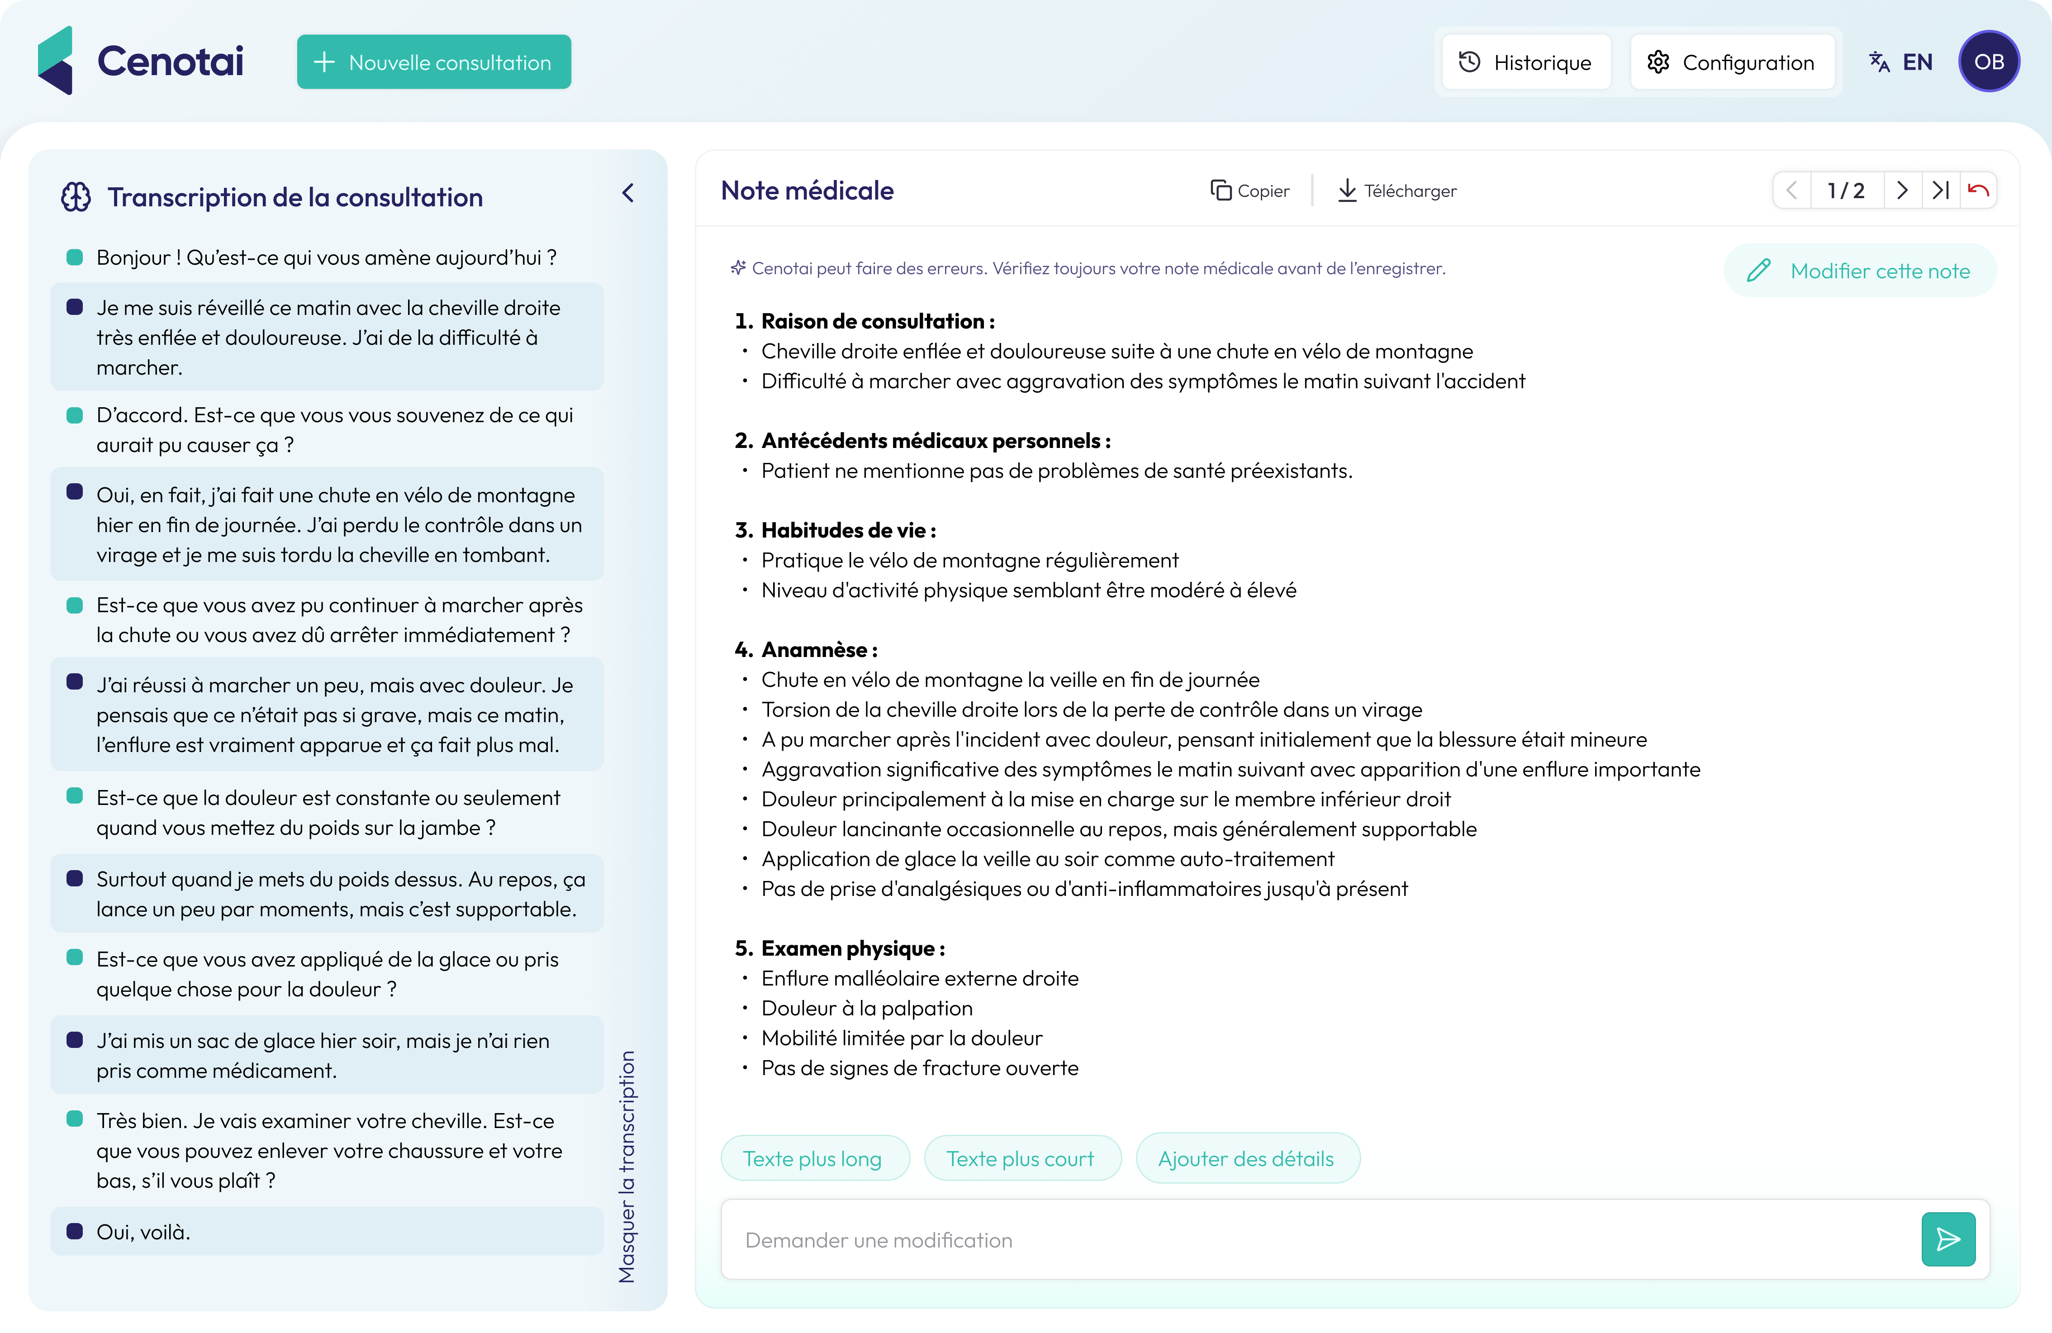
Task: Click the translate icon beside EN
Action: click(x=1880, y=62)
